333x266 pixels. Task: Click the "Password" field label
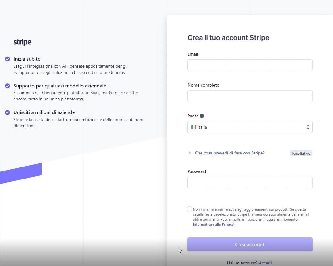click(197, 171)
